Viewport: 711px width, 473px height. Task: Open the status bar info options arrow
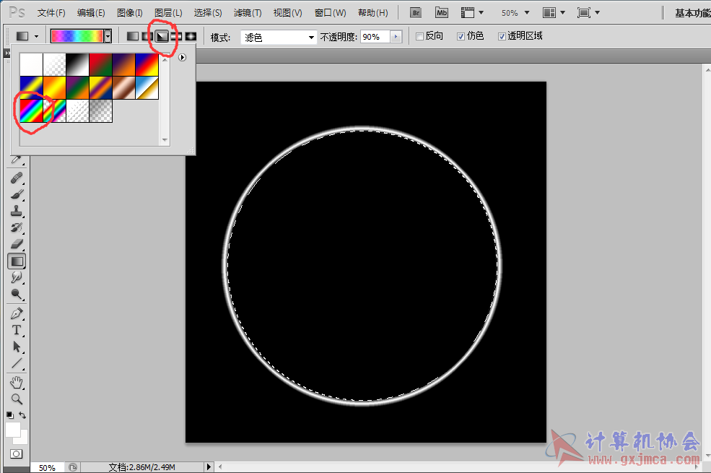tap(209, 467)
